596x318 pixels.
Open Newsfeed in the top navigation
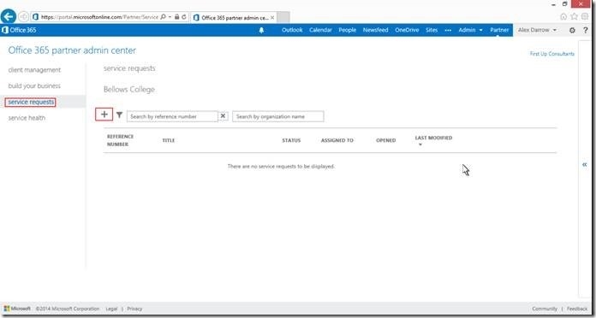375,30
